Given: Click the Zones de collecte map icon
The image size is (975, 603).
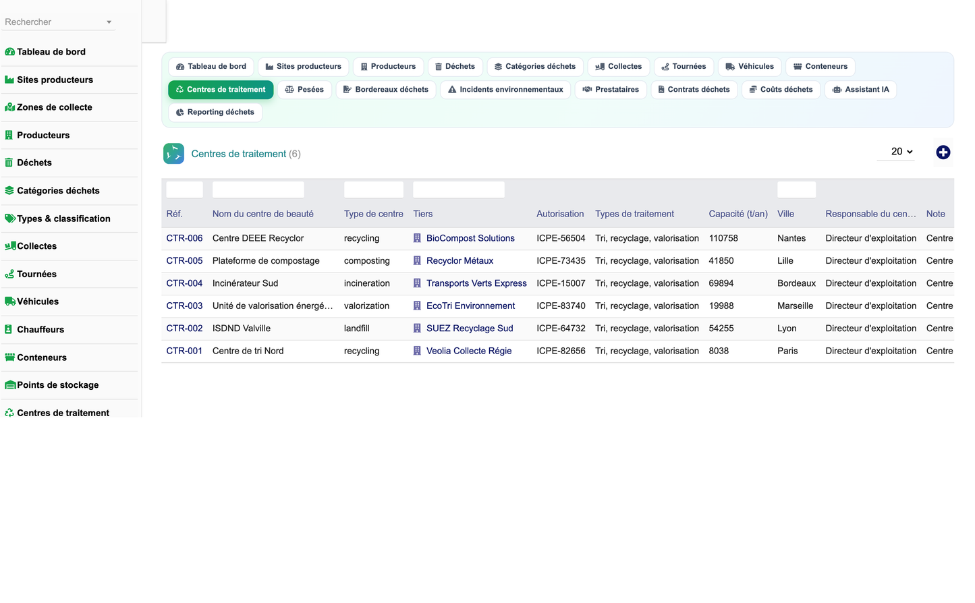Looking at the screenshot, I should [x=9, y=107].
